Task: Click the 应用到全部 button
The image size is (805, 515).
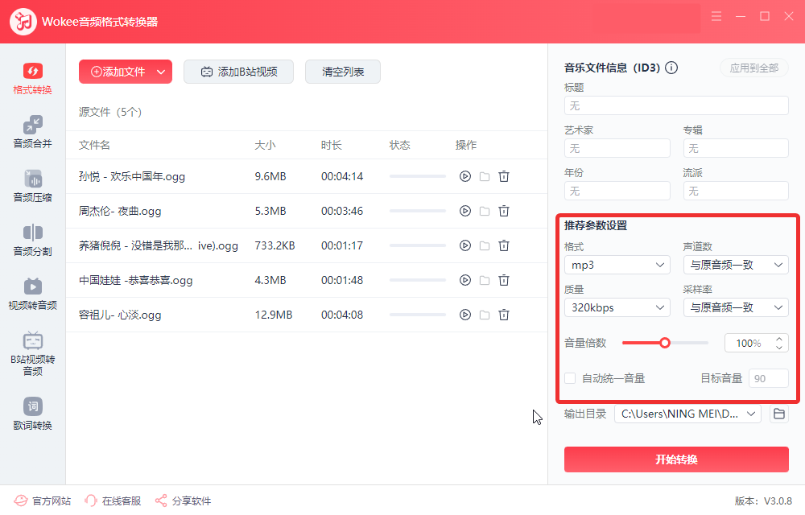Action: 754,68
